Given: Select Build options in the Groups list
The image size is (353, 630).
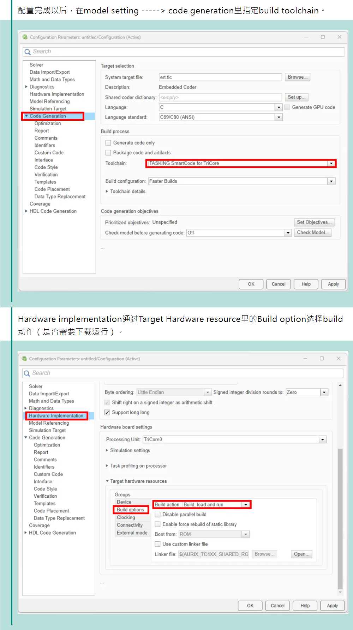Looking at the screenshot, I should click(x=130, y=510).
